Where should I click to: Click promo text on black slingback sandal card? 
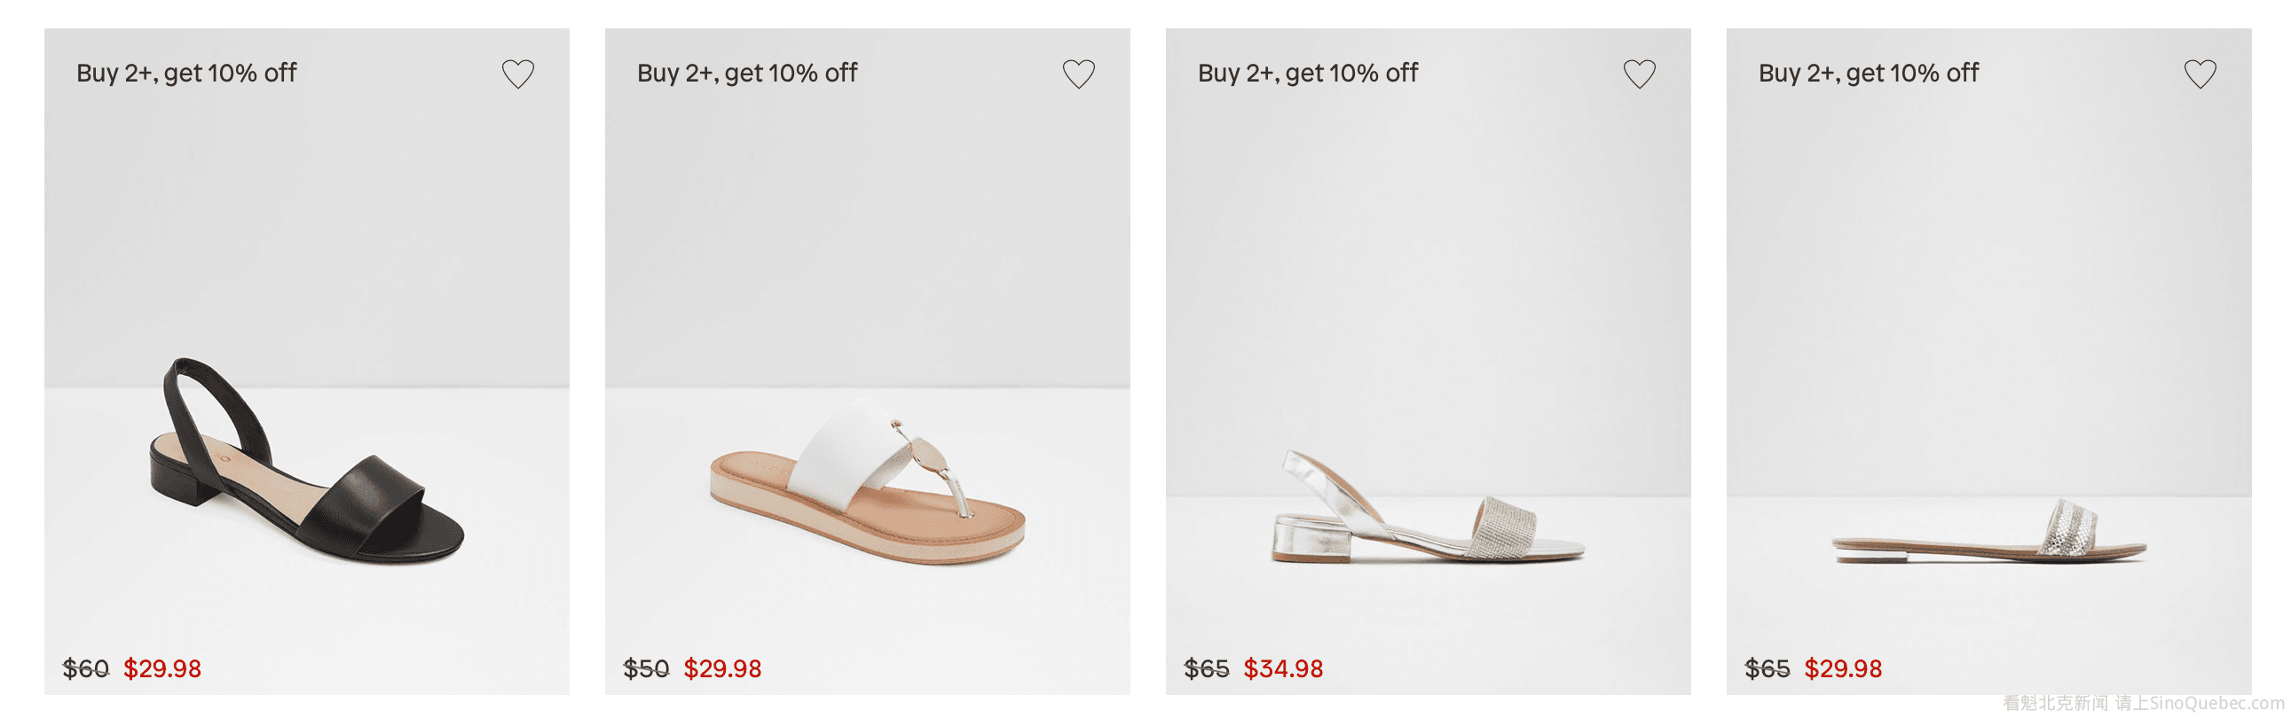(x=185, y=73)
